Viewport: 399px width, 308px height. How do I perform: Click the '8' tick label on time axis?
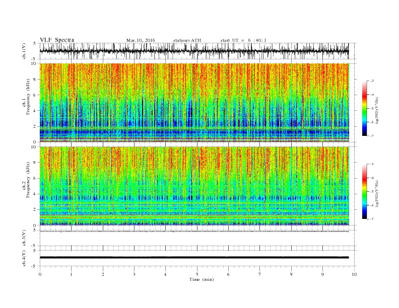(x=291, y=274)
